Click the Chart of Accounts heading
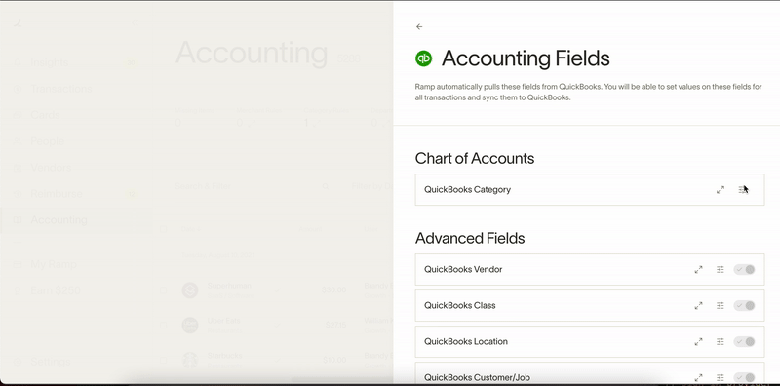Viewport: 780px width, 386px height. pos(475,158)
